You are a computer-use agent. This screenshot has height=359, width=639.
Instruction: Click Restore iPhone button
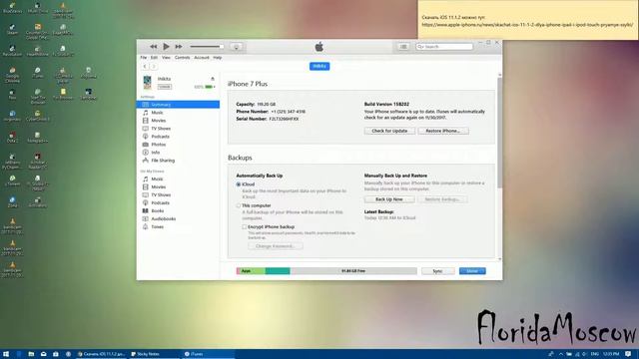pyautogui.click(x=443, y=131)
